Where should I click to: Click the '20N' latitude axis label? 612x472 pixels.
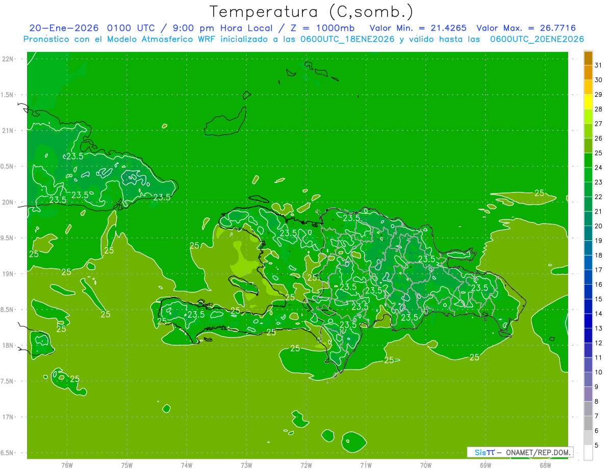[8, 202]
